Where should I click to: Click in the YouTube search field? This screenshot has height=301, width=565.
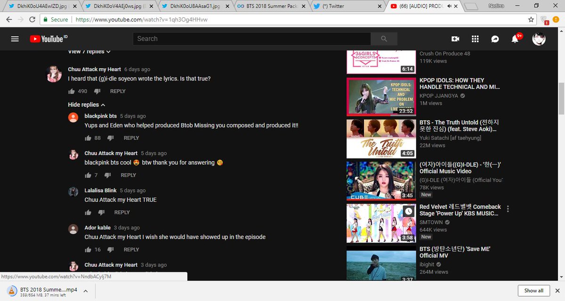point(252,39)
